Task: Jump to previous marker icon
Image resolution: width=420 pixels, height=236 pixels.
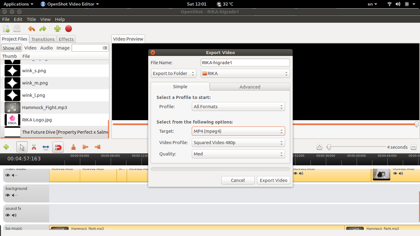Action: (x=85, y=147)
